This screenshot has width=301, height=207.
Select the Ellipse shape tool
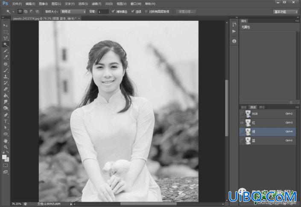(6, 134)
